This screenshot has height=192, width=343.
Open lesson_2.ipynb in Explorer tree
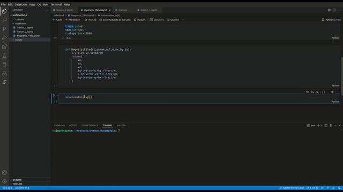25,31
